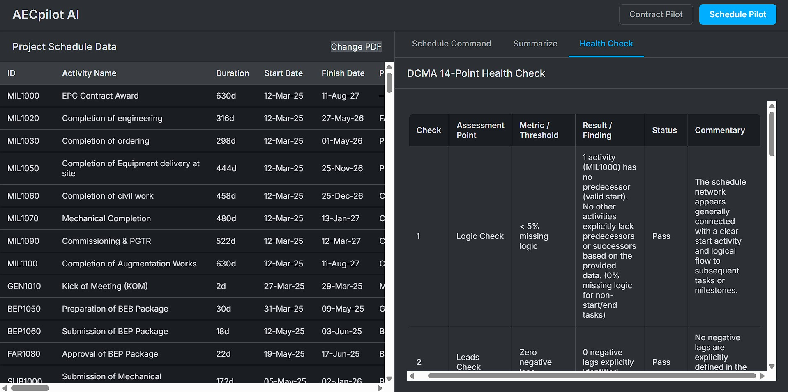Screen dimensions: 788x392
Task: Click the Schedule Pilot button
Action: [737, 14]
